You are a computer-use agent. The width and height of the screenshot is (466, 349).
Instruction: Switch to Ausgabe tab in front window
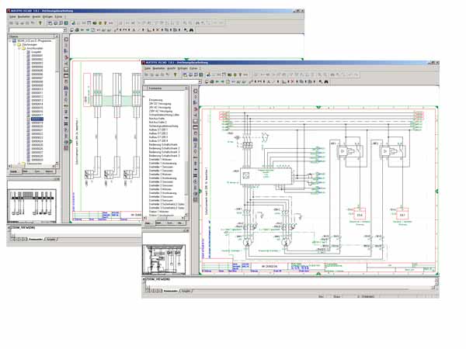(186, 291)
